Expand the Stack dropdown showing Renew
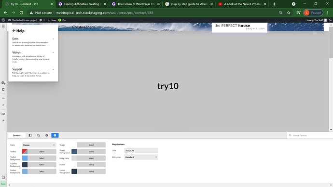Image resolution: width=333 pixels, height=187 pixels. pos(39,145)
